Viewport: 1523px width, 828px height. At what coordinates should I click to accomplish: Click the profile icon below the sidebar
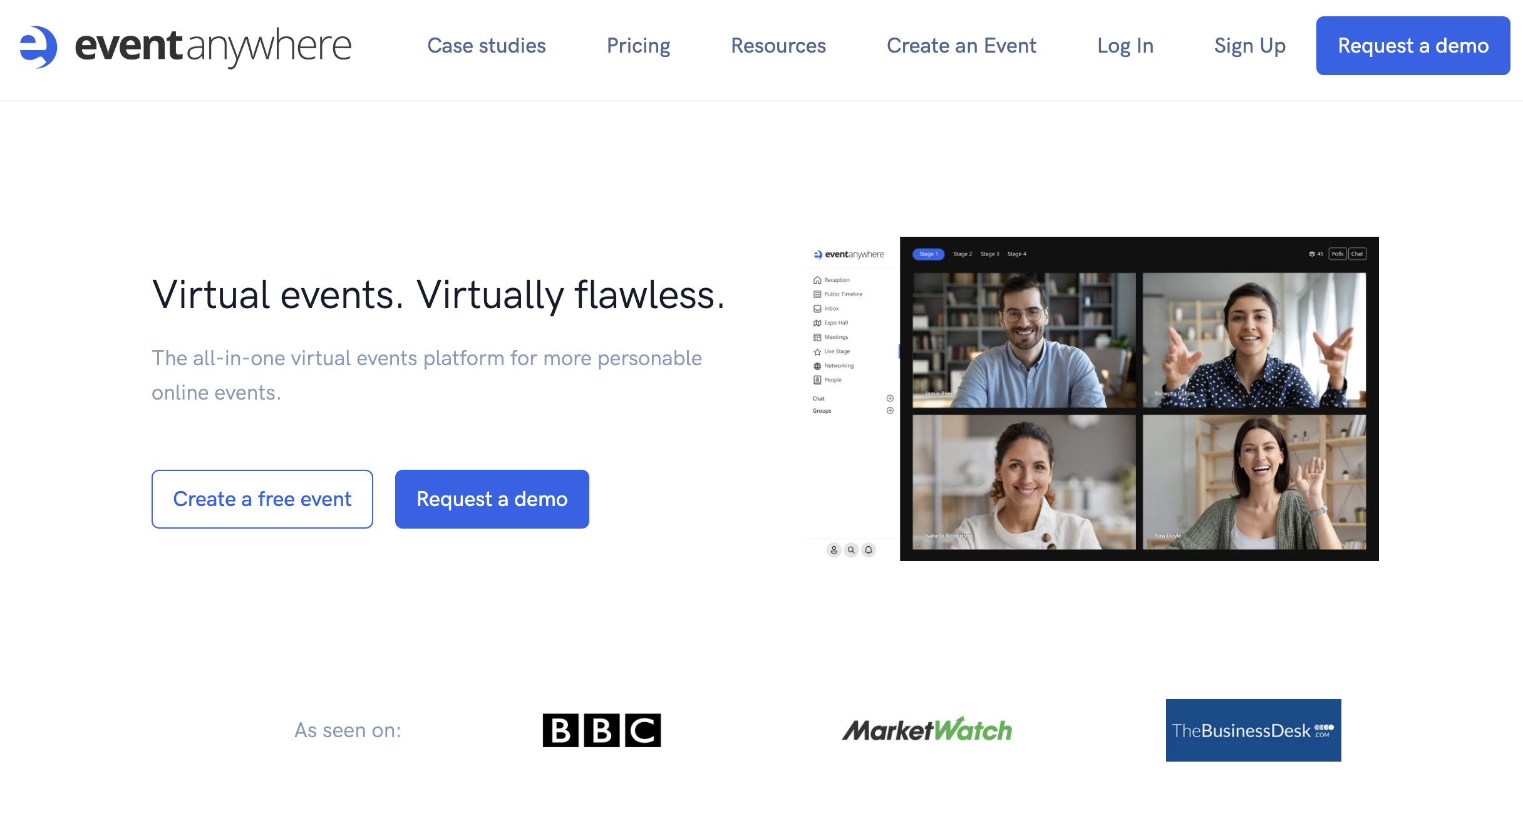834,550
